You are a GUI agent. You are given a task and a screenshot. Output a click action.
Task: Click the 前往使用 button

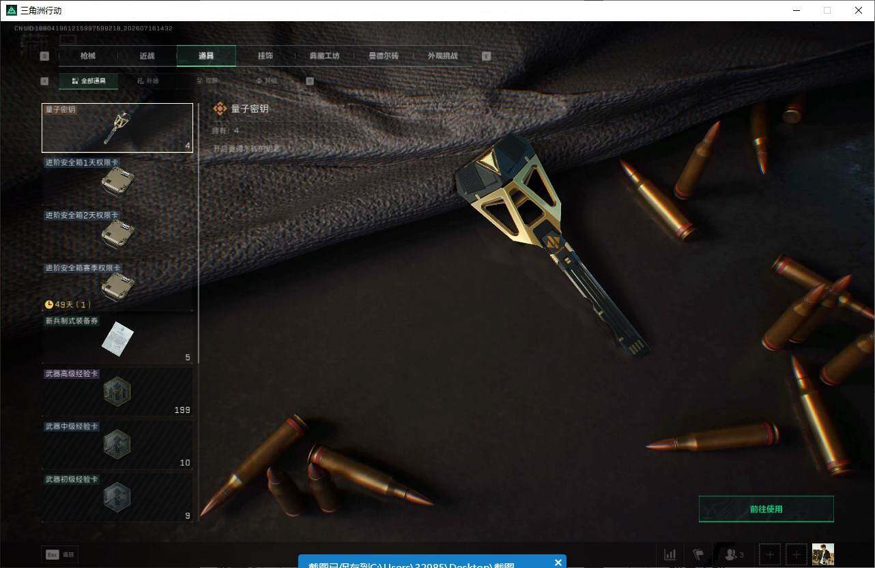(x=766, y=509)
